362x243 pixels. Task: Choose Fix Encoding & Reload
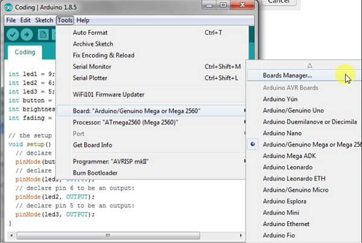click(151, 55)
